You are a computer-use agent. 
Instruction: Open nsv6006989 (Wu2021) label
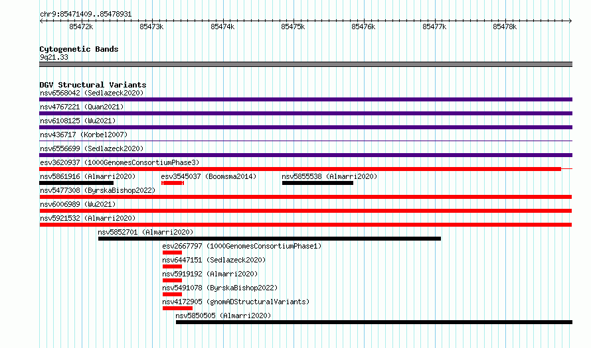[78, 204]
